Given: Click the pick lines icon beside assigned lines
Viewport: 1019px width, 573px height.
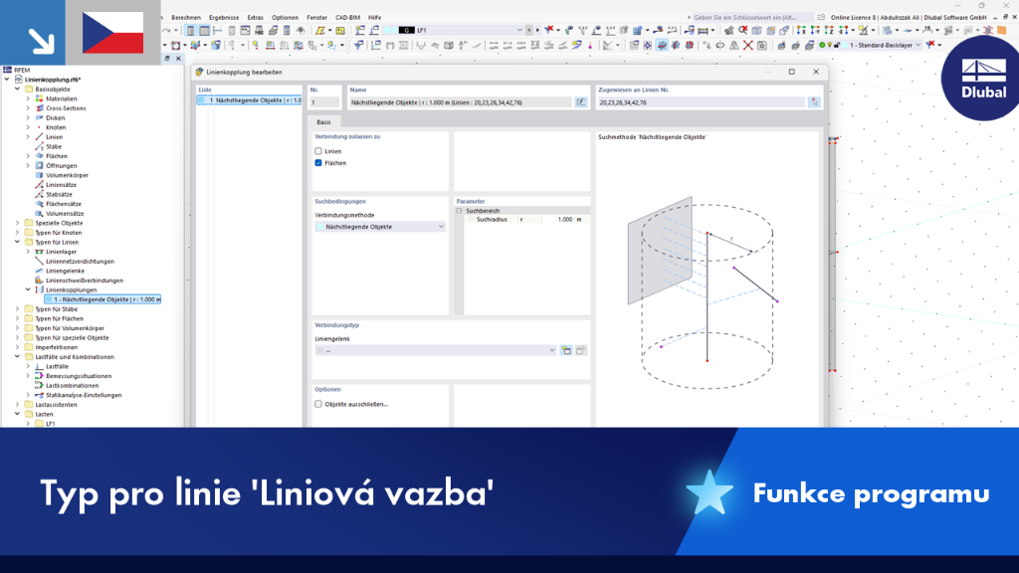Looking at the screenshot, I should tap(814, 102).
